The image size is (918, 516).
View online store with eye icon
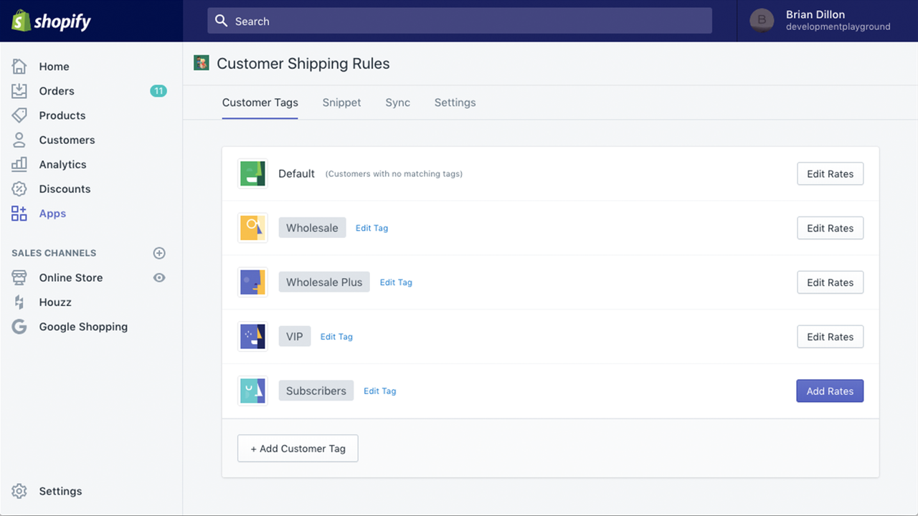point(159,277)
